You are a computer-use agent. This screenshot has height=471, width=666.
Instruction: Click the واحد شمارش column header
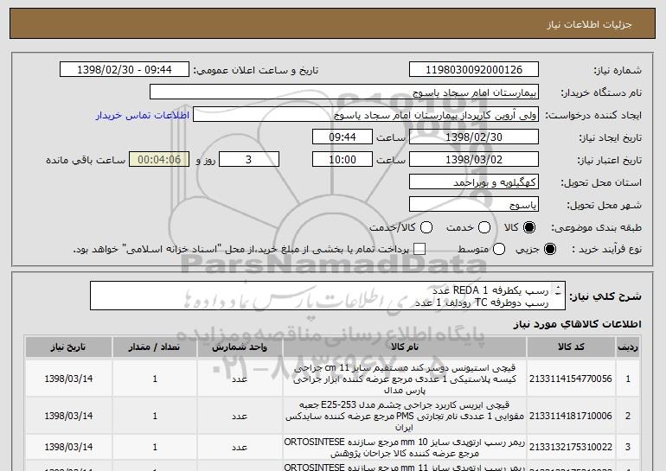click(x=240, y=347)
